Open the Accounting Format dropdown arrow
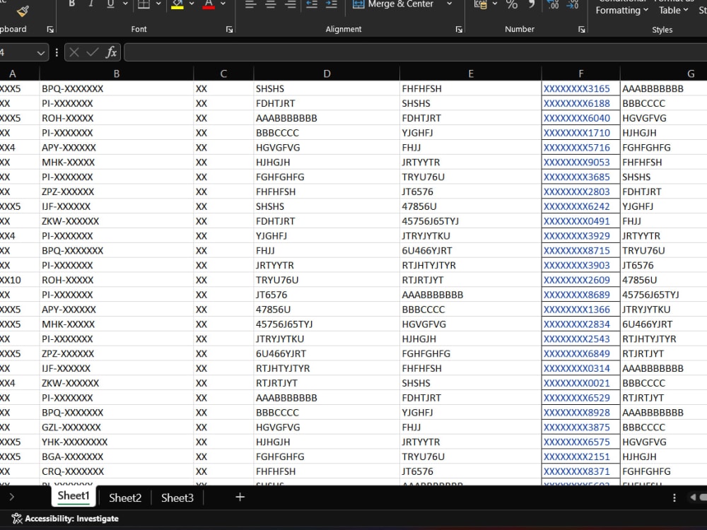The width and height of the screenshot is (707, 530). coord(495,4)
